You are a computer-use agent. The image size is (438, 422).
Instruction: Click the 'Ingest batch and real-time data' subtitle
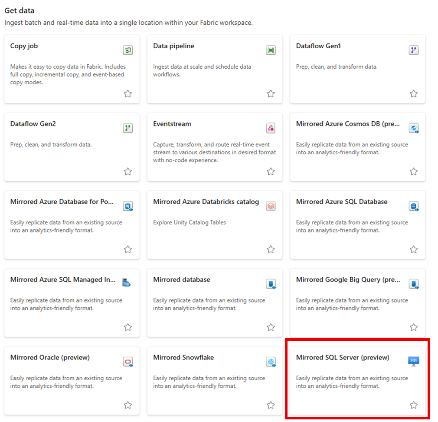click(128, 23)
